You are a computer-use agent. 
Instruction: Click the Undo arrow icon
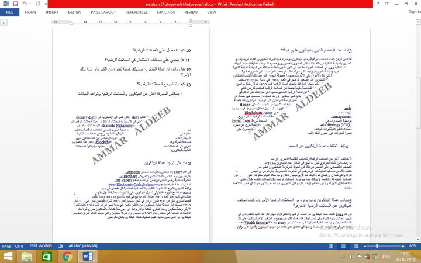coord(25,4)
